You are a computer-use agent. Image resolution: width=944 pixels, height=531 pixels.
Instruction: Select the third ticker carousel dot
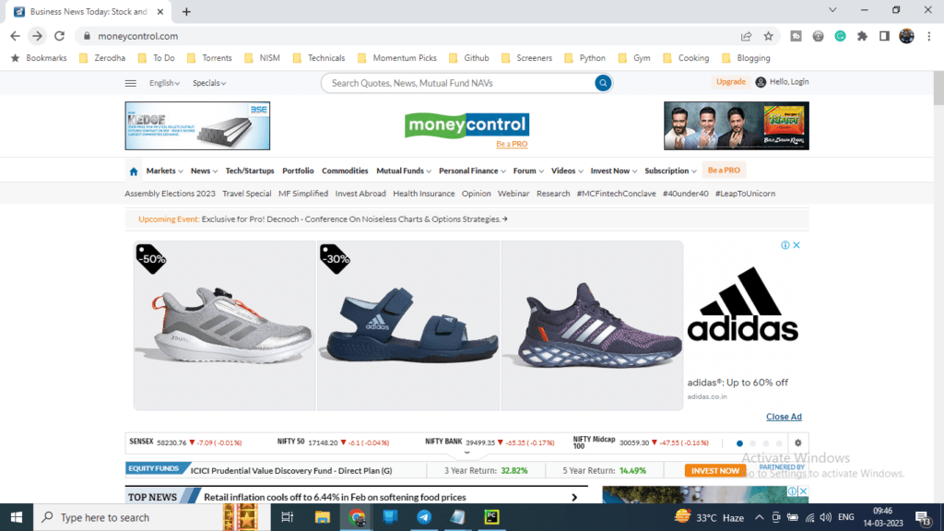[x=766, y=443]
